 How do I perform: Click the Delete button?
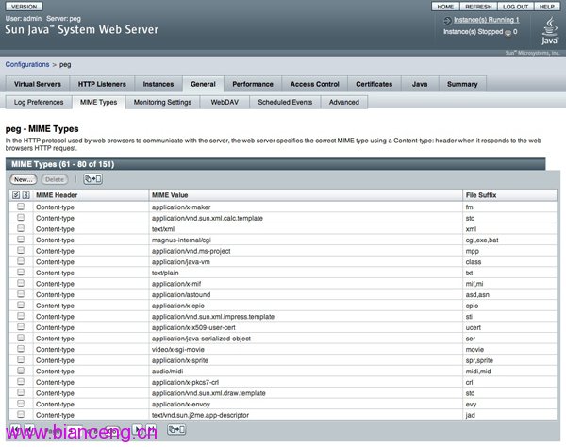click(x=55, y=179)
